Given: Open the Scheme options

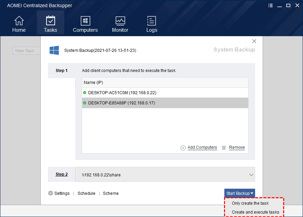Looking at the screenshot, I should click(111, 193).
